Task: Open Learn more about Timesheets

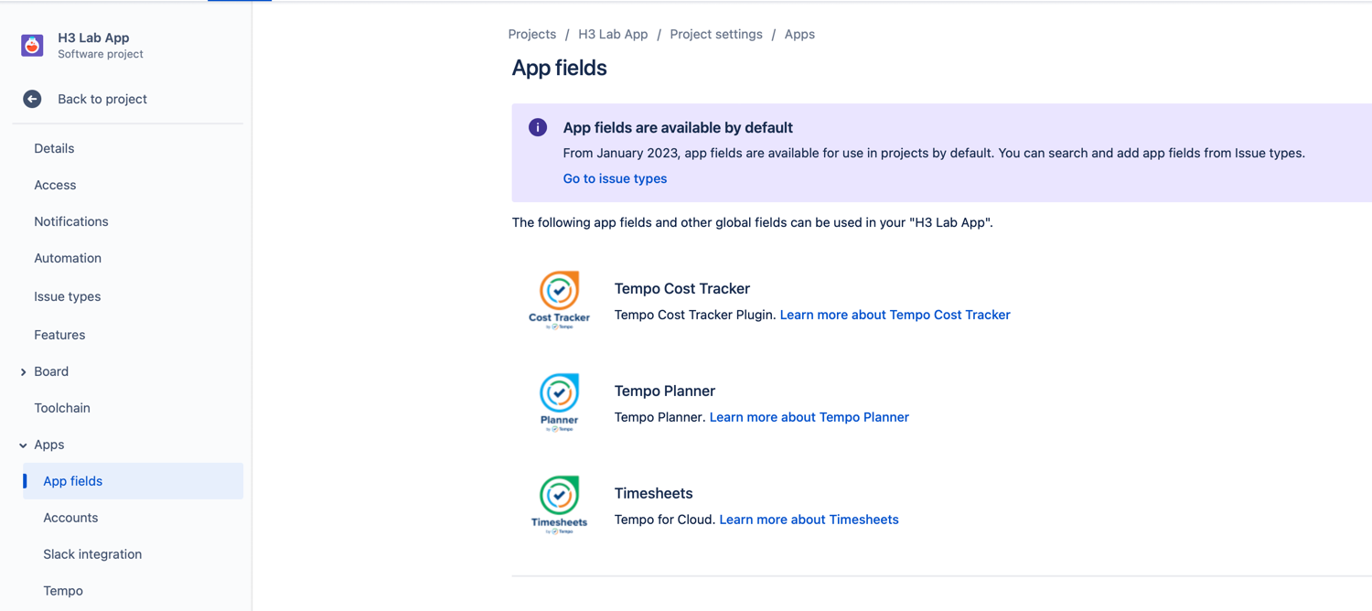Action: pos(809,520)
